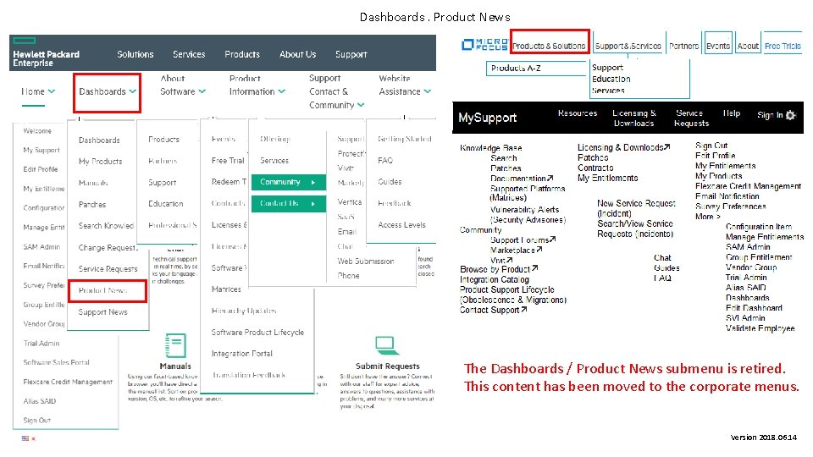Open Service Requests in MySupport bar

click(x=691, y=118)
